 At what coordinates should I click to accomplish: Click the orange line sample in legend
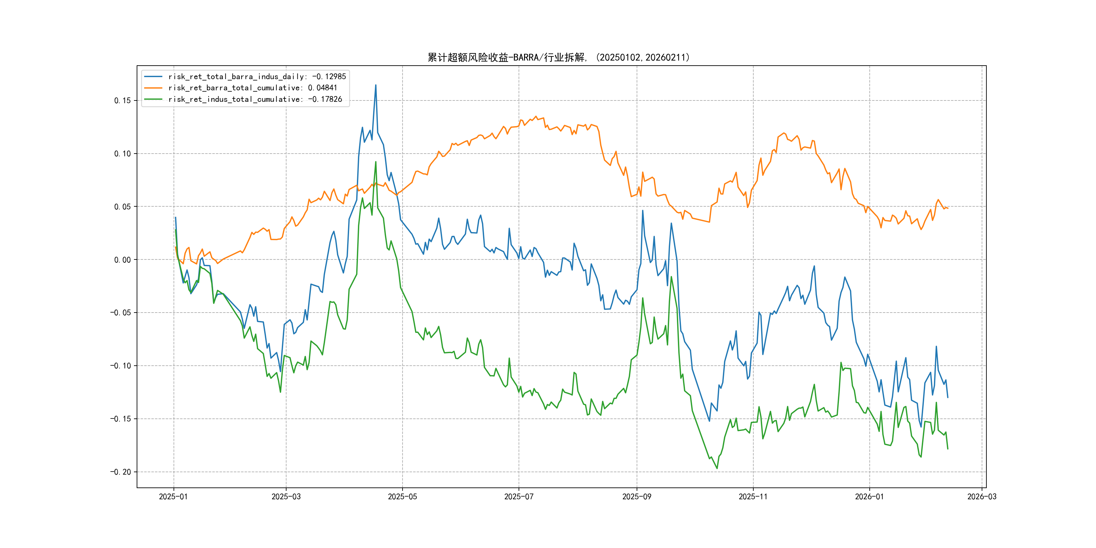[x=153, y=88]
